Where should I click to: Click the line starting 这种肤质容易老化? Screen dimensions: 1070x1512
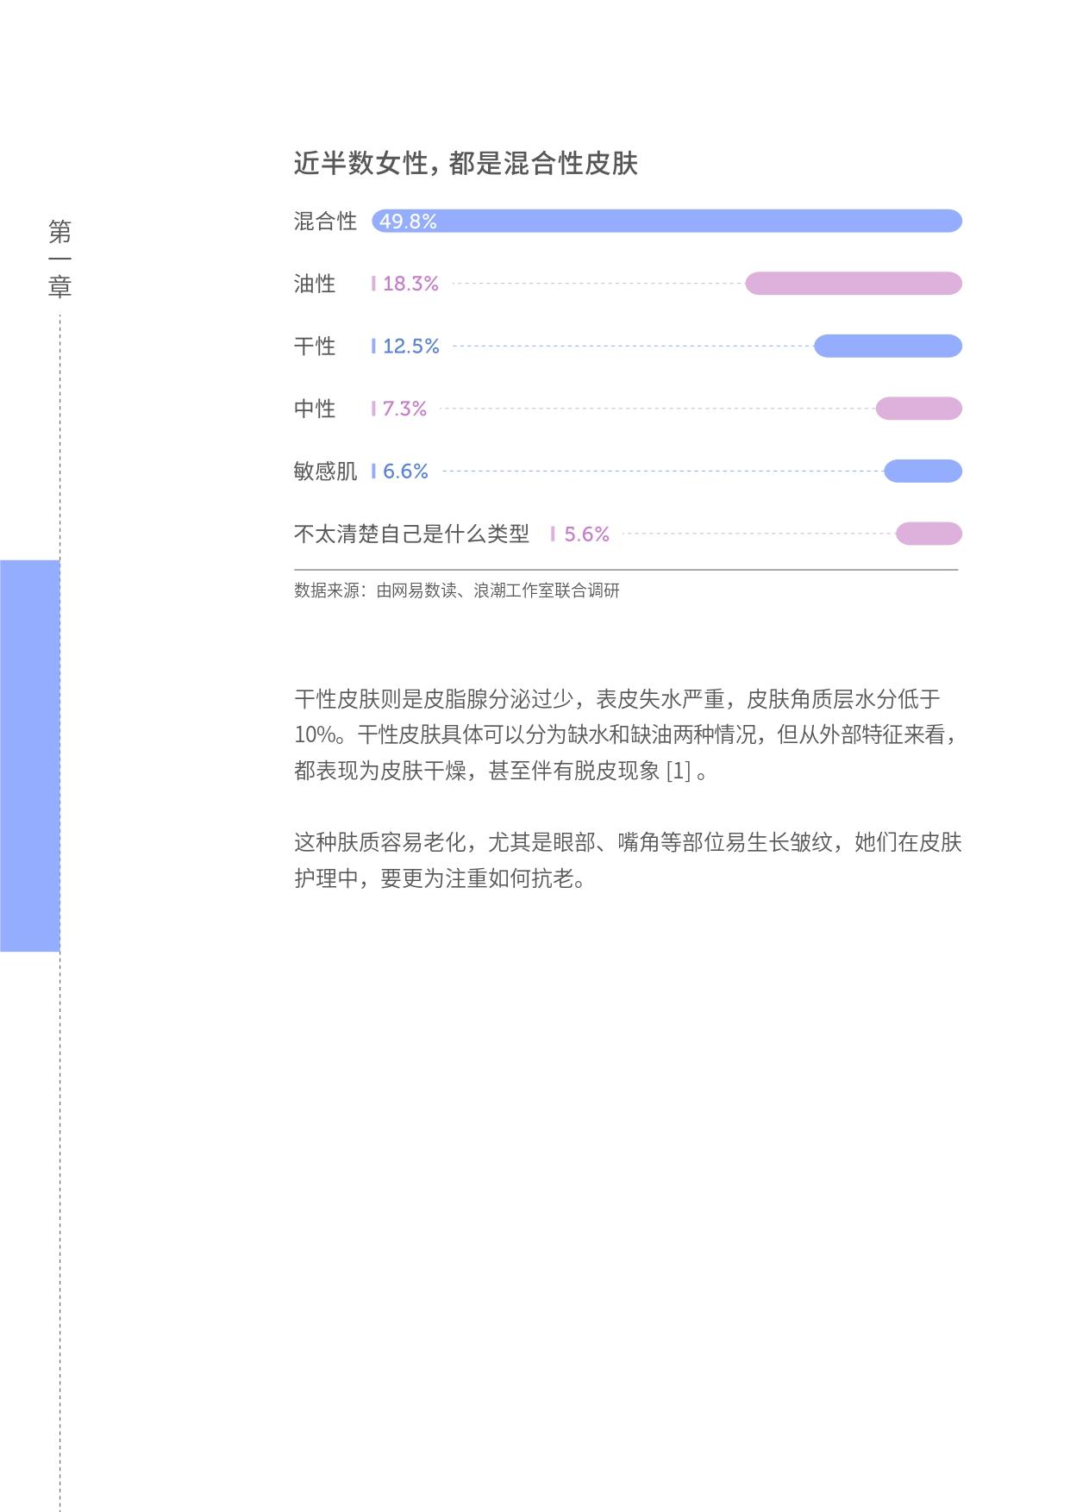click(628, 842)
